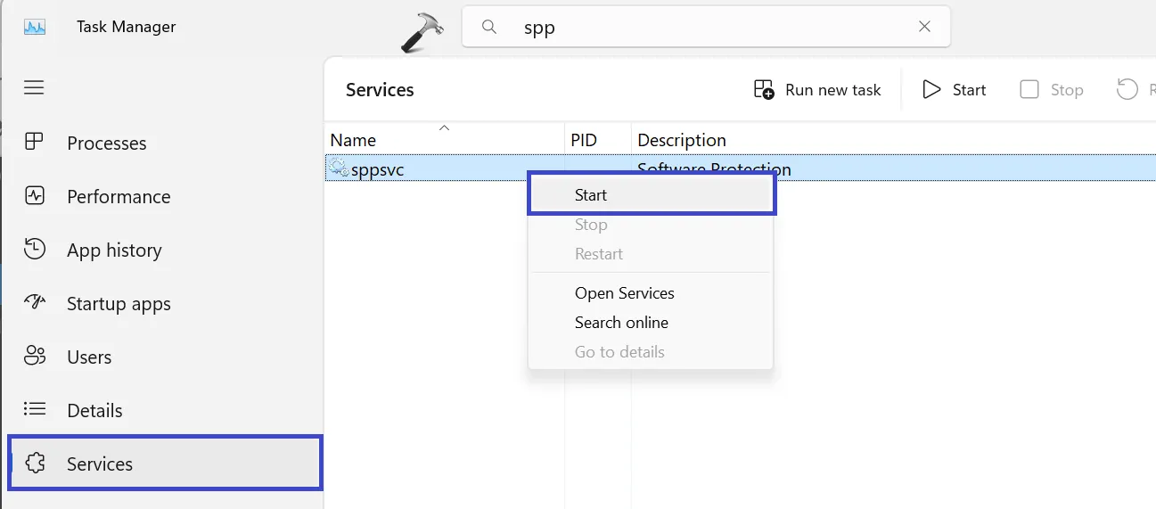1156x509 pixels.
Task: Click the App history clock icon
Action: [x=34, y=250]
